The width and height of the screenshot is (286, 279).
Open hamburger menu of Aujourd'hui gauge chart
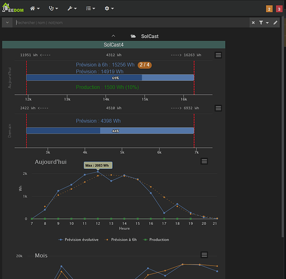[219, 55]
